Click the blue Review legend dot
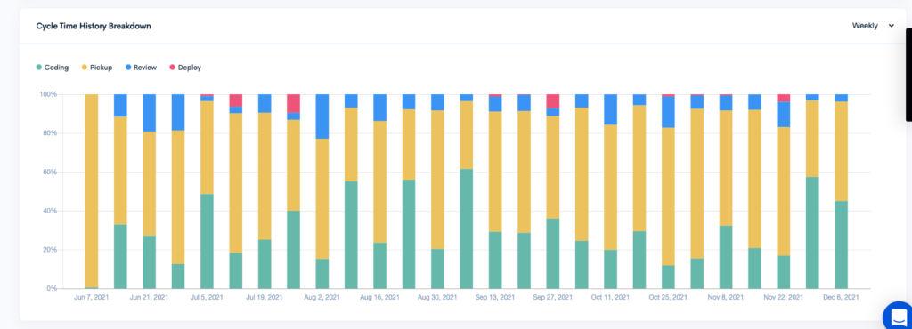The width and height of the screenshot is (912, 329). pos(128,68)
